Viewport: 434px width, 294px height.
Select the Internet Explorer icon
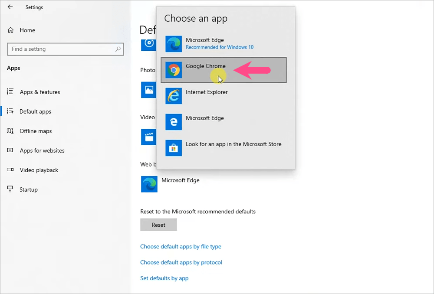coord(174,96)
